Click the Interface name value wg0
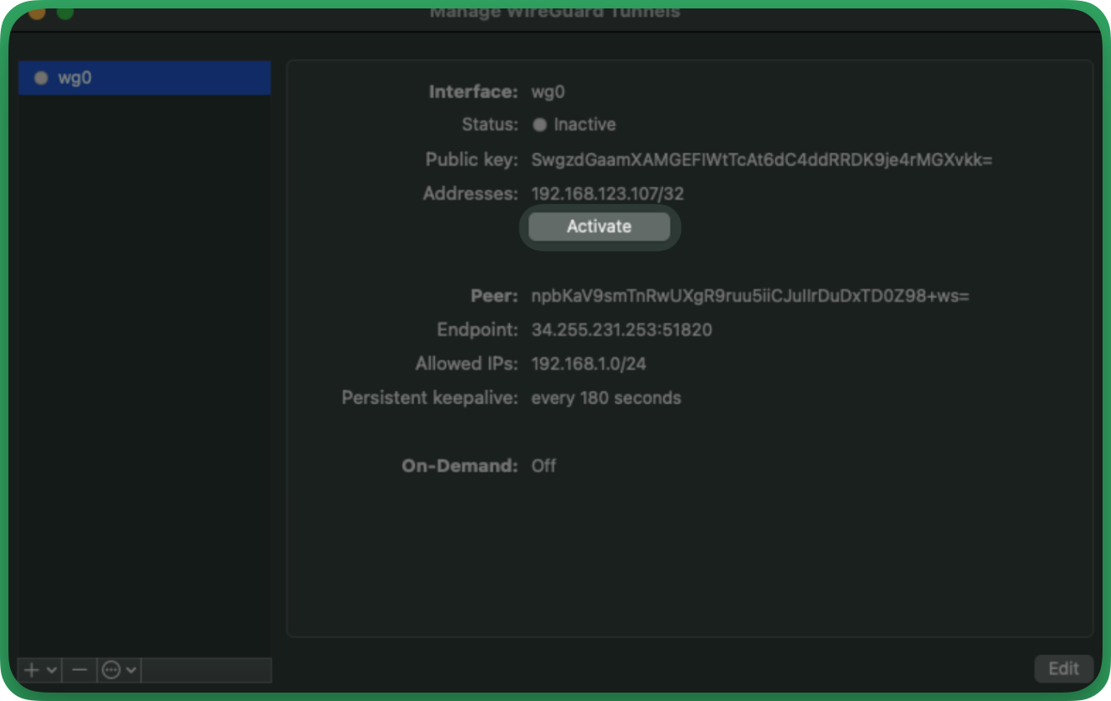The image size is (1111, 701). coord(548,92)
